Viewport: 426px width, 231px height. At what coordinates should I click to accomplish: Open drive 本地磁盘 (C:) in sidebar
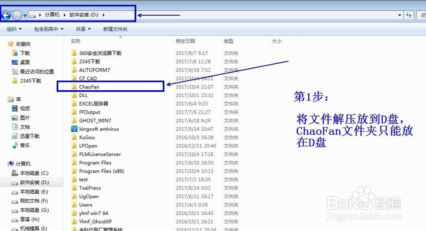coord(34,173)
